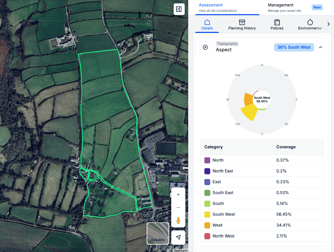The width and height of the screenshot is (334, 252).
Task: Open the Planning History tab
Action: 242,25
